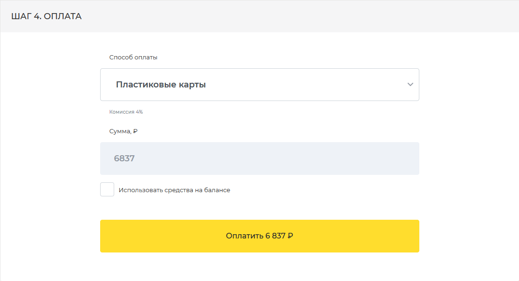The image size is (519, 281).
Task: Click the chevron arrow in payment method field
Action: point(410,85)
